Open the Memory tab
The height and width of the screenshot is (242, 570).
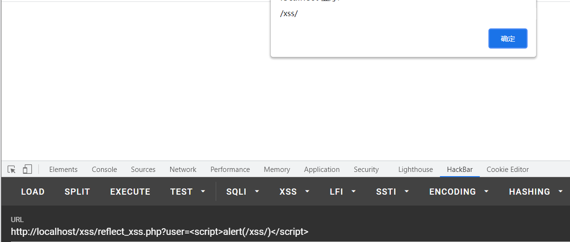(x=277, y=169)
